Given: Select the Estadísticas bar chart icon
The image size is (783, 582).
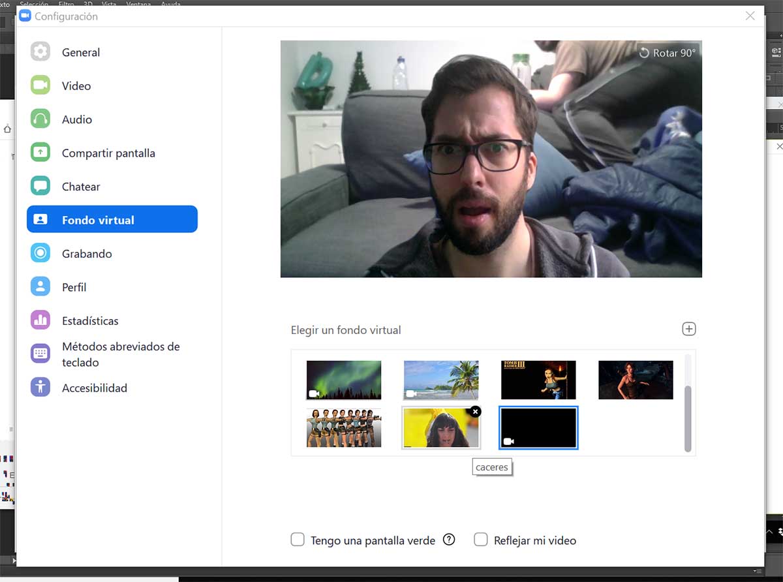Looking at the screenshot, I should [x=40, y=320].
